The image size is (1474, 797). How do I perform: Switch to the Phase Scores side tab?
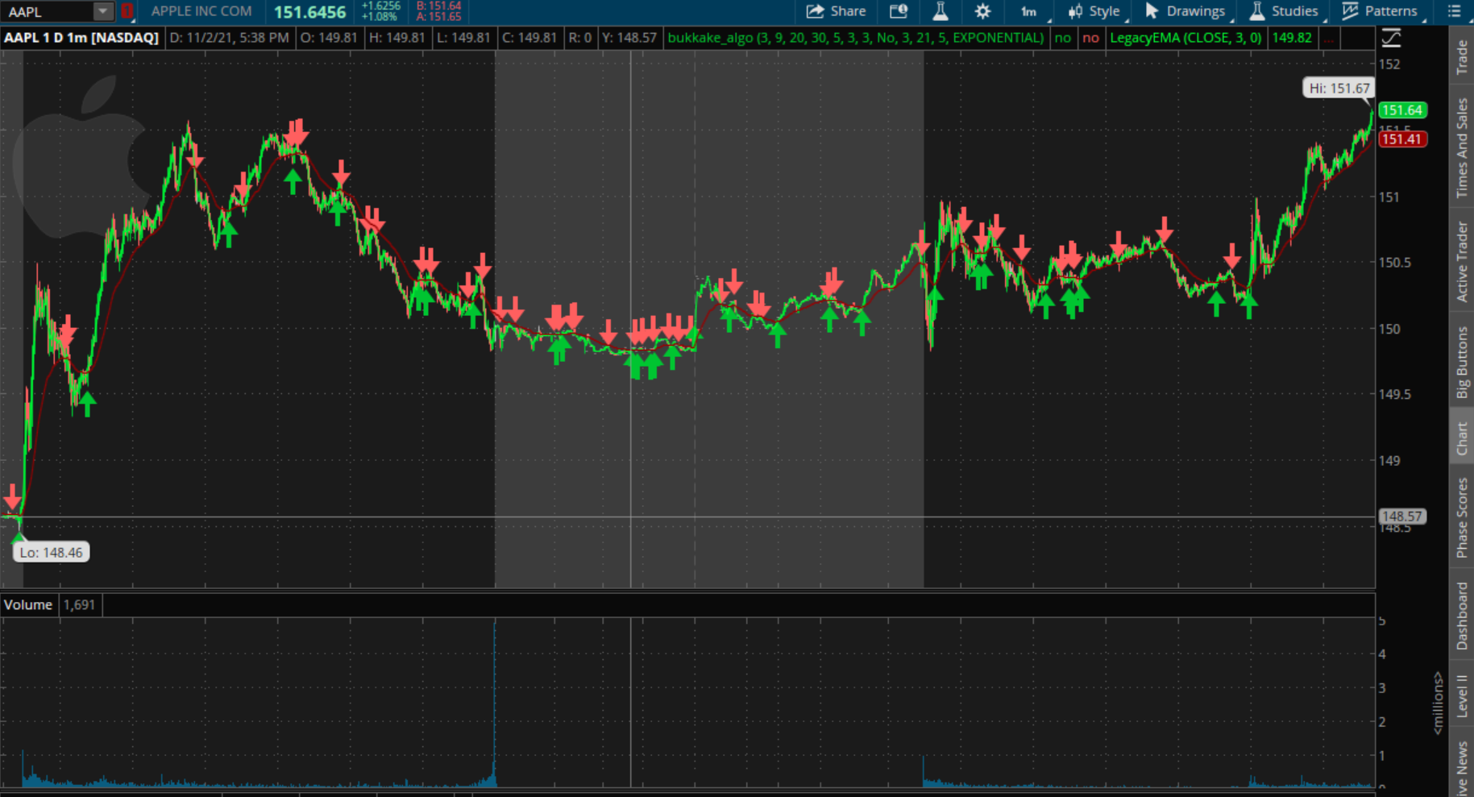tap(1462, 517)
